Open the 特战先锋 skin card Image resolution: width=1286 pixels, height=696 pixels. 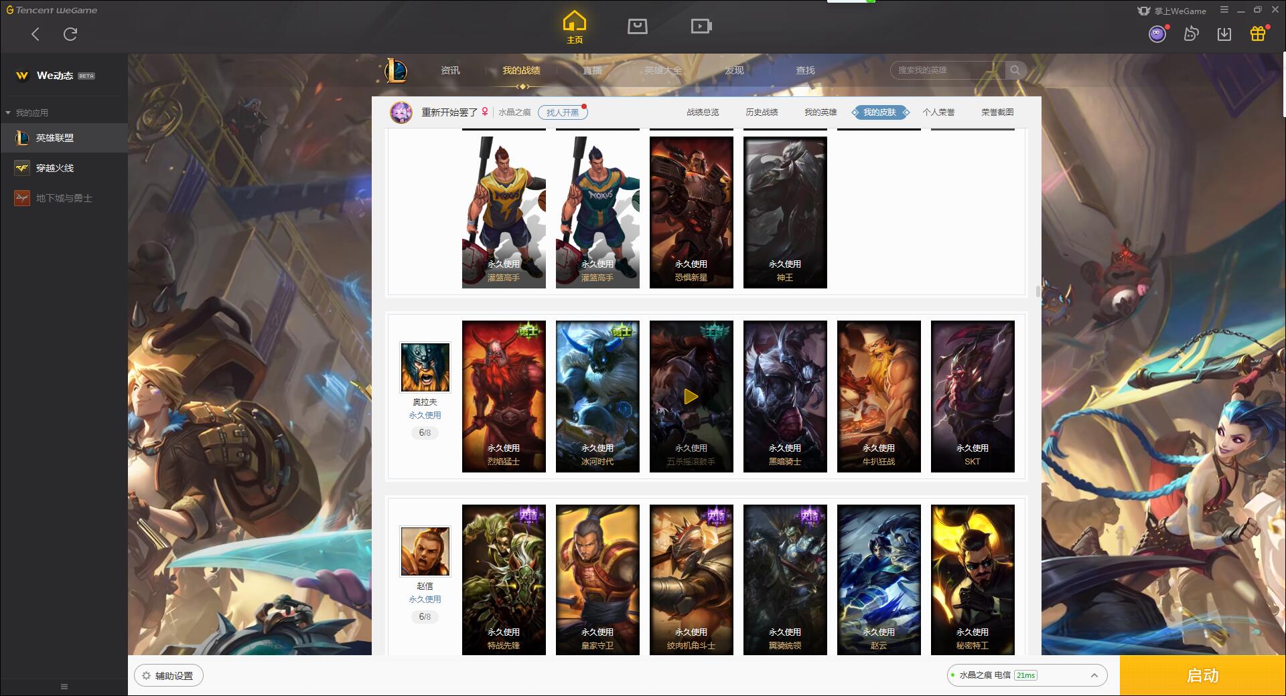click(504, 580)
